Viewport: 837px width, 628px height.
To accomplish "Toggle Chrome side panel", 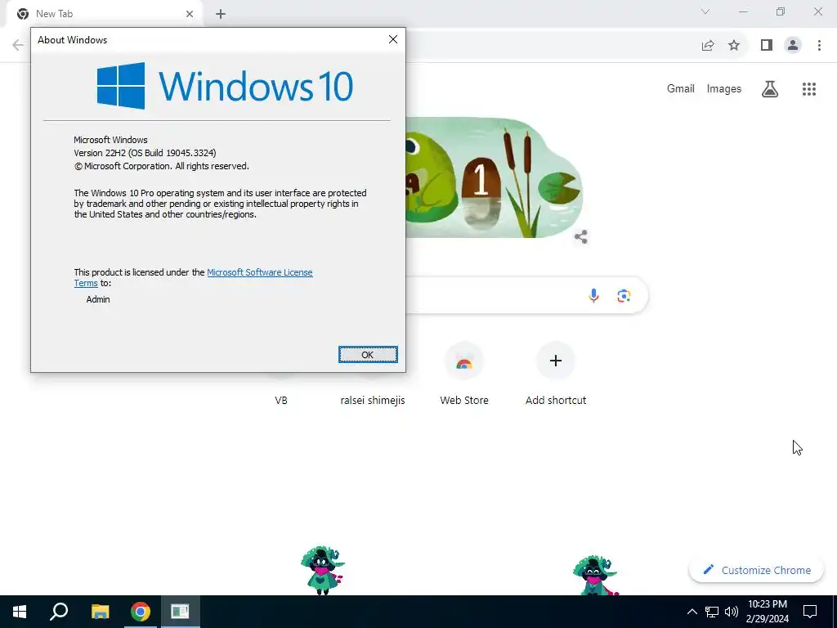I will [x=767, y=46].
